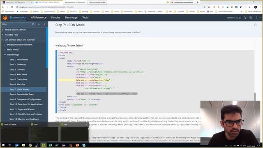Screen dimensions: 263x148
Task: Click the browser address bar URL
Action: (46, 7)
